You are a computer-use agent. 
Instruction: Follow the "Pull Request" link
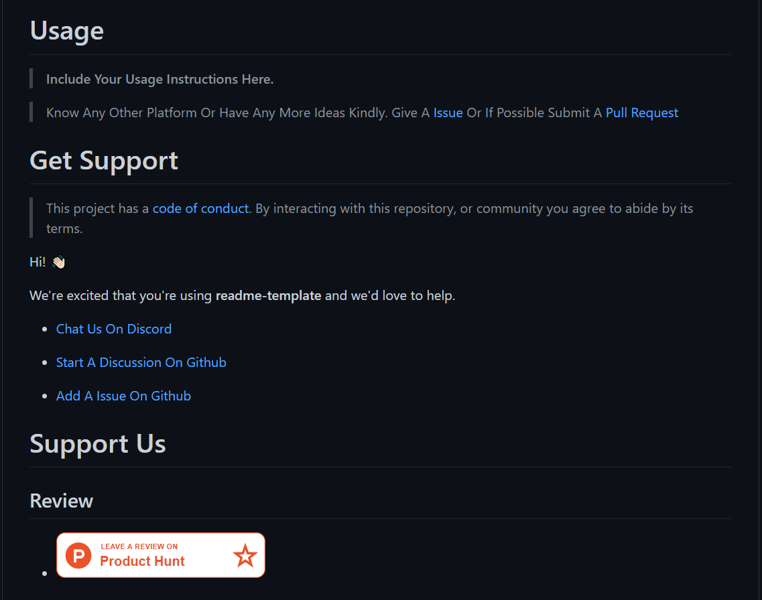[x=641, y=112]
